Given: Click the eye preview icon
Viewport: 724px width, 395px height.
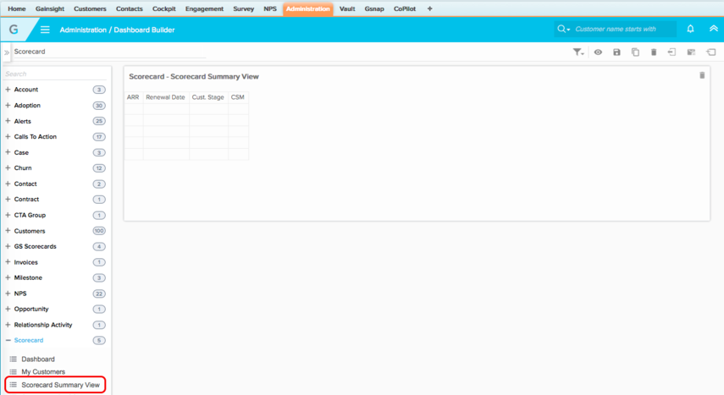Looking at the screenshot, I should tap(598, 52).
